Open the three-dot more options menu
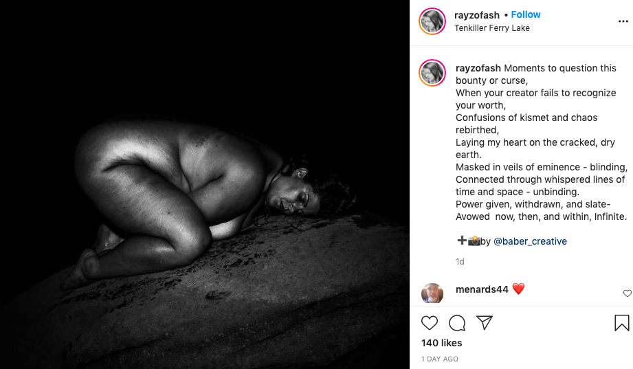Viewport: 633px width, 369px height. pos(623,21)
